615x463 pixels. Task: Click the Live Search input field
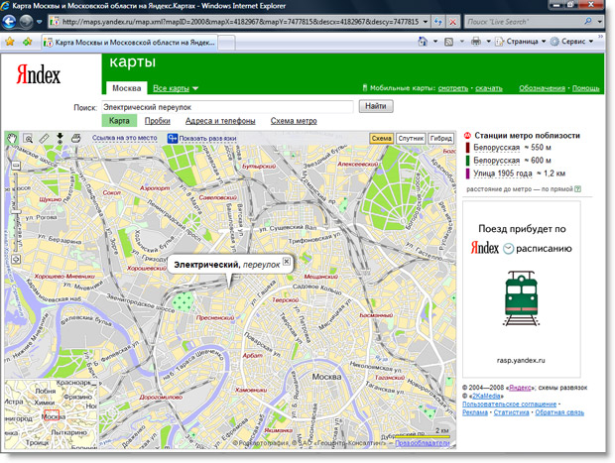click(x=524, y=22)
